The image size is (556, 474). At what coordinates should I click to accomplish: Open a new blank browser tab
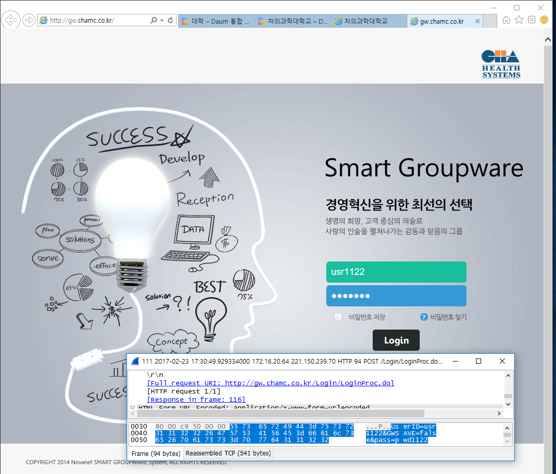[x=490, y=21]
